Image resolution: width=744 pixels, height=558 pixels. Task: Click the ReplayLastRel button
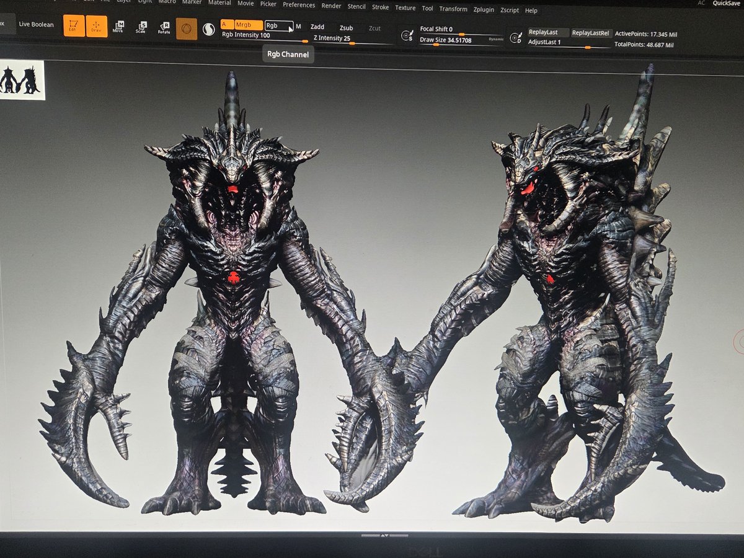coord(590,33)
